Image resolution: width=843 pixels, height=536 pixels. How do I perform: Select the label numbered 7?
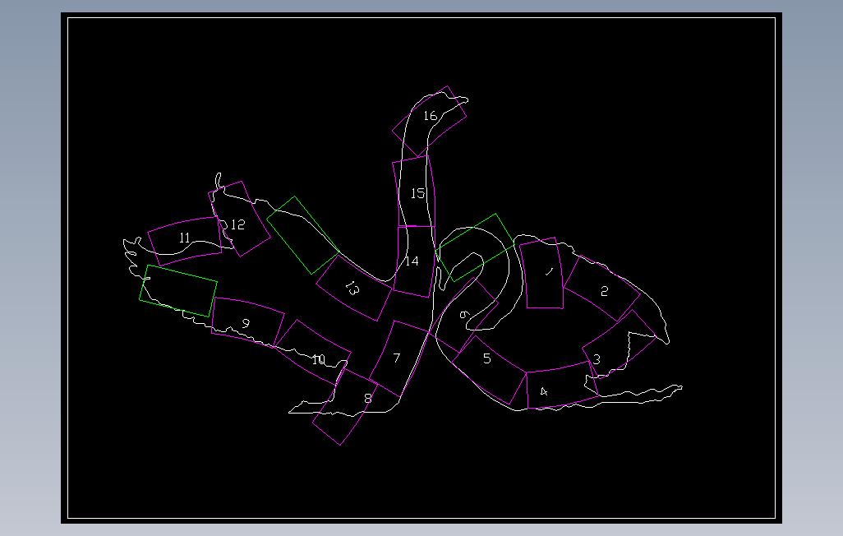[397, 358]
